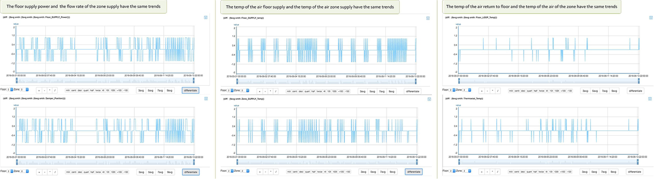Click corner icon of Damper_Position chart
This screenshot has height=180, width=654.
[x=206, y=99]
